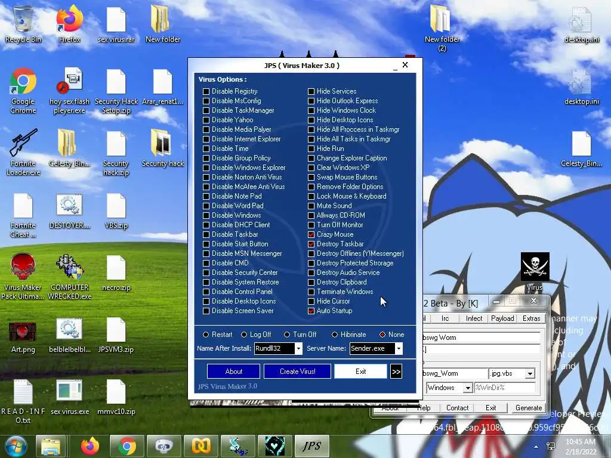Screen dimensions: 611x458
Task: Select the New folder (2) desktop icon
Action: 442,28
